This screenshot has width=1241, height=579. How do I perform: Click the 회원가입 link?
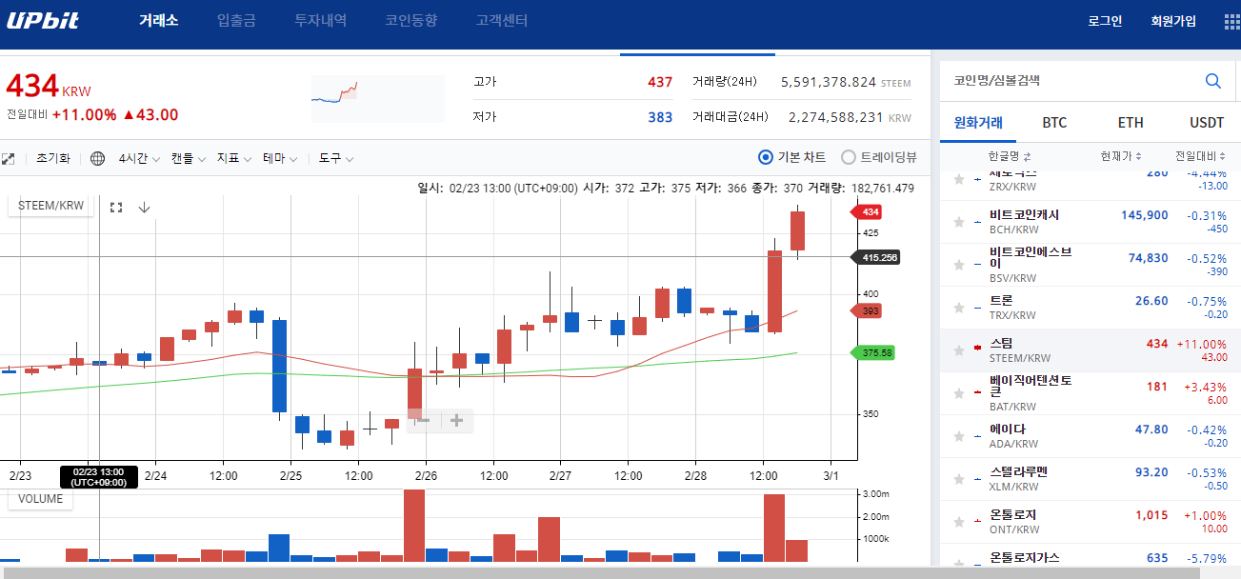pos(1173,21)
